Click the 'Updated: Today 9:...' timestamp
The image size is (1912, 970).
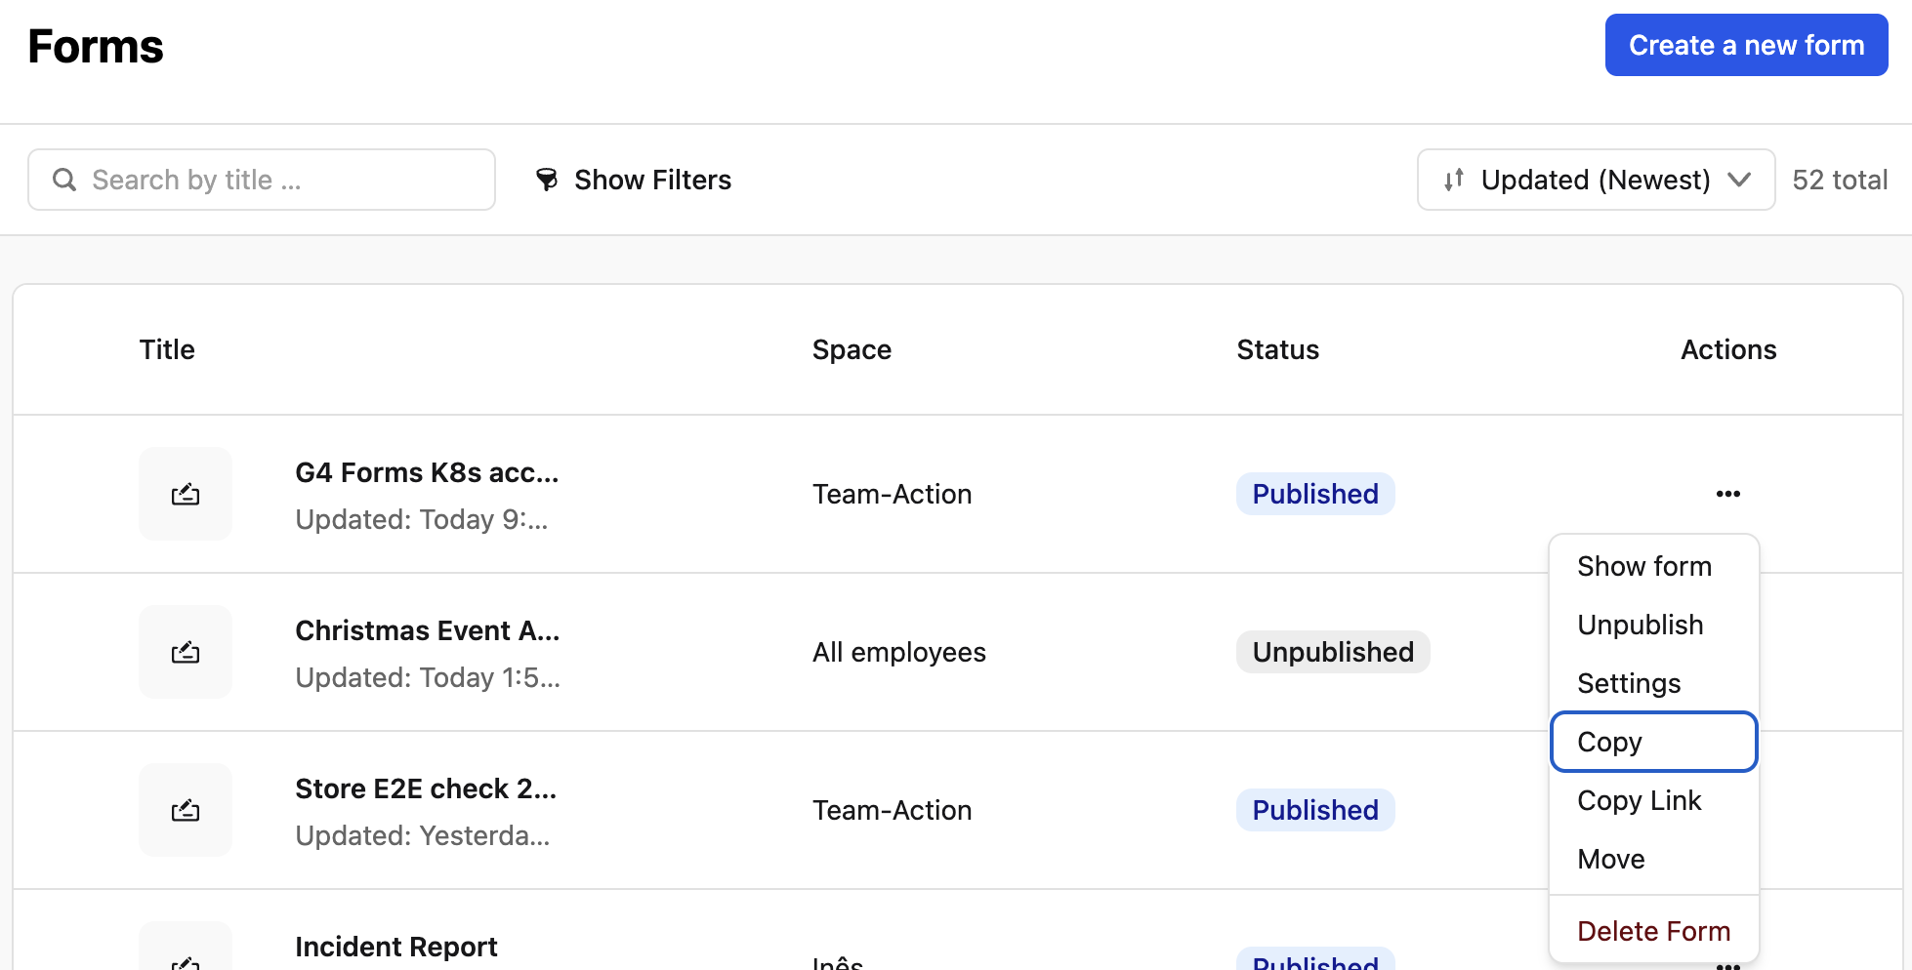pos(422,519)
